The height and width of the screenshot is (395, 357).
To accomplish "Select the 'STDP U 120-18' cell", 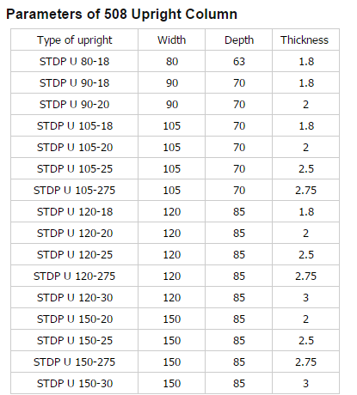I will click(75, 211).
